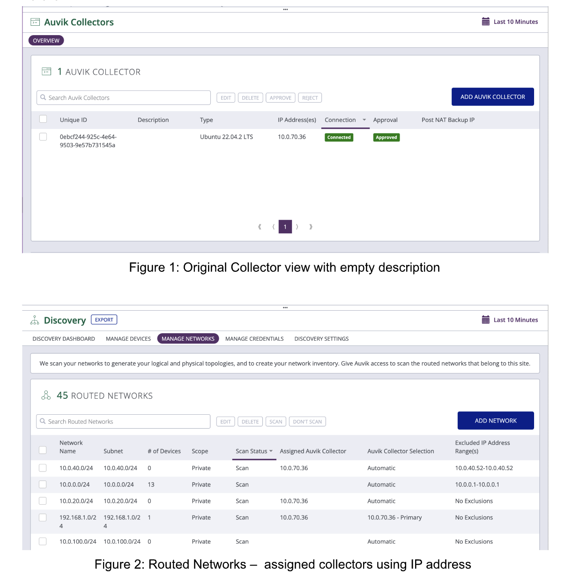Viewport: 565px width, 582px height.
Task: Sort collectors by Unique ID column
Action: tap(74, 120)
